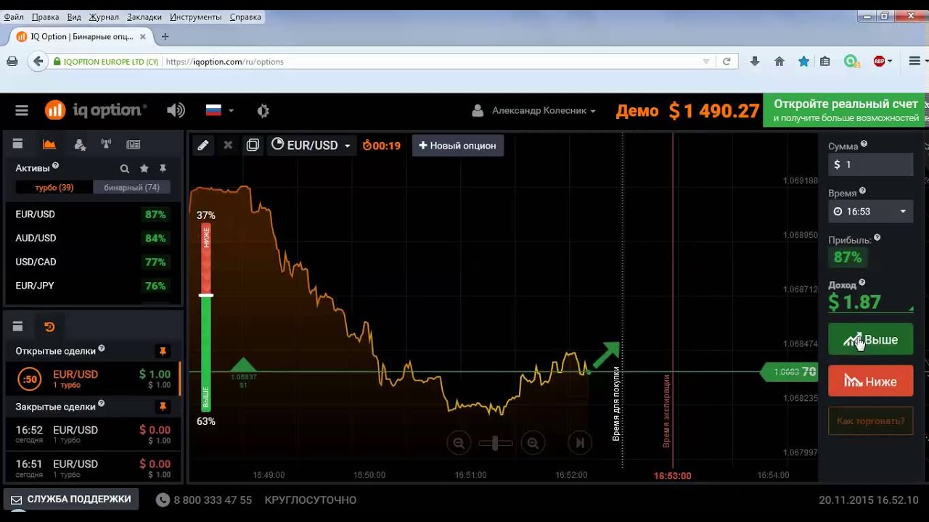Open the active EUR/USD :50 deal

(x=93, y=378)
